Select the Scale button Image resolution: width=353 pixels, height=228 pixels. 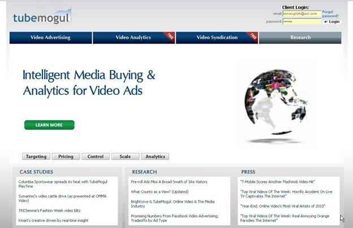[x=125, y=157]
